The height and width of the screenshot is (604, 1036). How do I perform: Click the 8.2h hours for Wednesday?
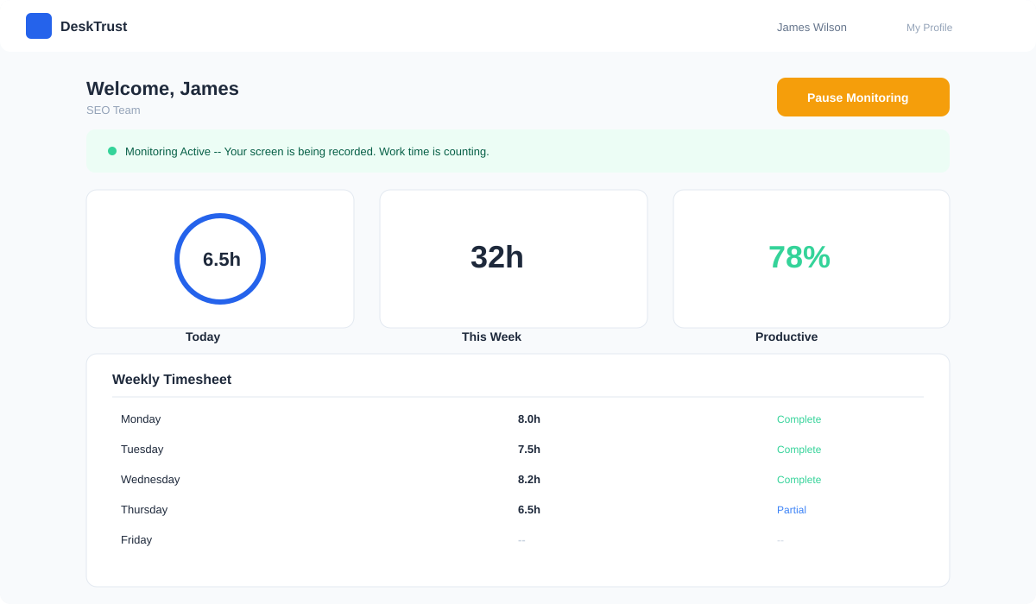[529, 480]
